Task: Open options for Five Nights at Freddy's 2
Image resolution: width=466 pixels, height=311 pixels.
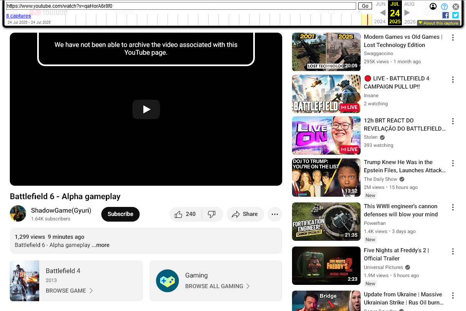Action: (x=453, y=251)
